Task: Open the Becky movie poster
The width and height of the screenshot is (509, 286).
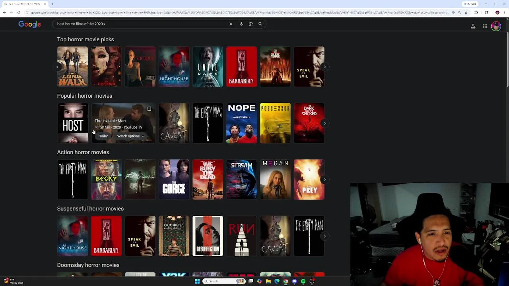Action: click(106, 180)
